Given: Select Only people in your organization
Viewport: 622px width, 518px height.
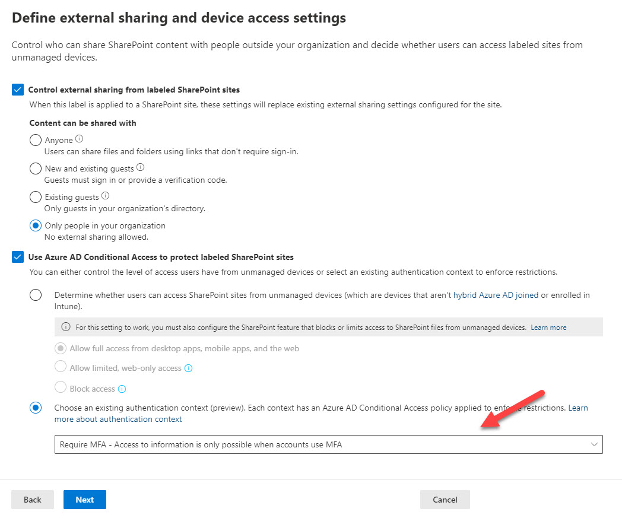Looking at the screenshot, I should [36, 226].
